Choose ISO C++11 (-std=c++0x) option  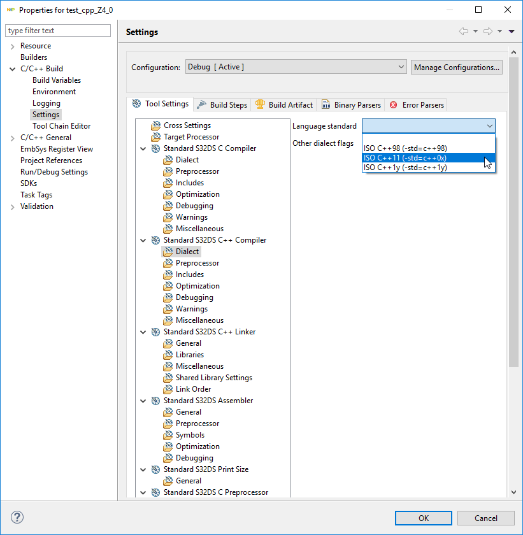(x=429, y=158)
